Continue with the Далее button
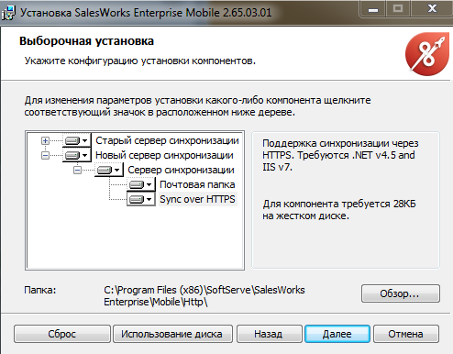Screen dimensions: 453x354 337,334
